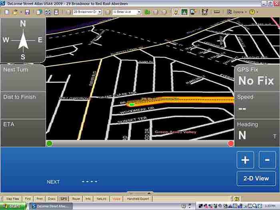This screenshot has width=280, height=210.
Task: Click DeLorme Street Atlas taskbar button
Action: 51,206
